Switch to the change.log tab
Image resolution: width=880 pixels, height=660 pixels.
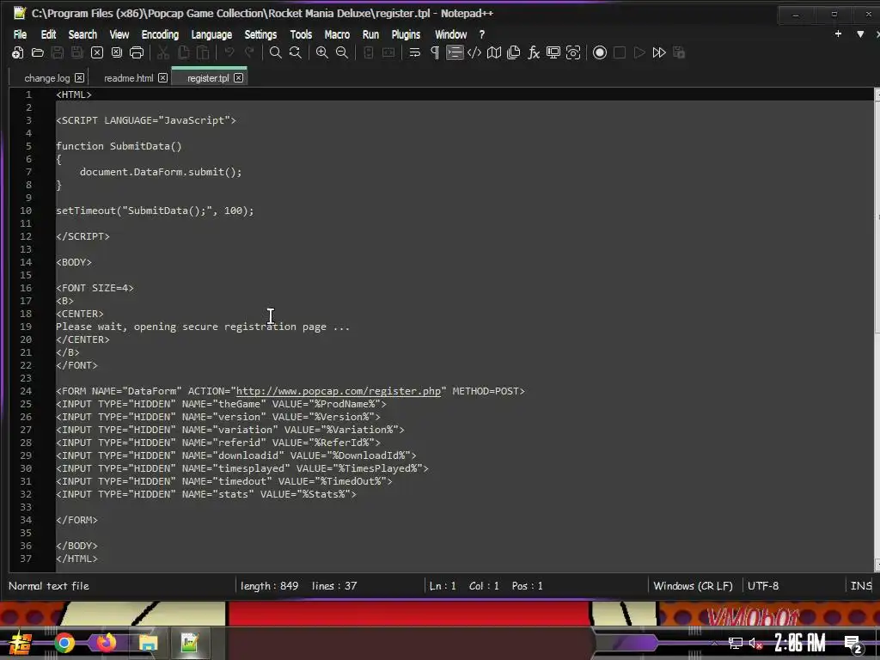coord(47,78)
